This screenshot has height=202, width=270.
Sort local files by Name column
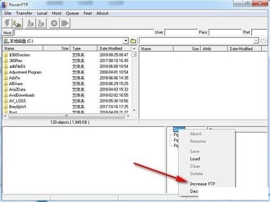tap(23, 48)
